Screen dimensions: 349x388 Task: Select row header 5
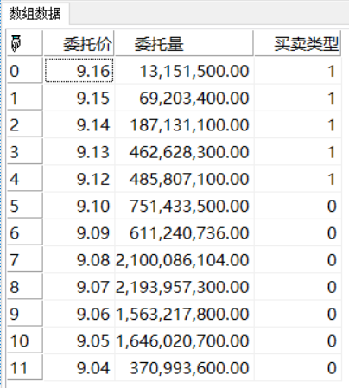(x=25, y=206)
